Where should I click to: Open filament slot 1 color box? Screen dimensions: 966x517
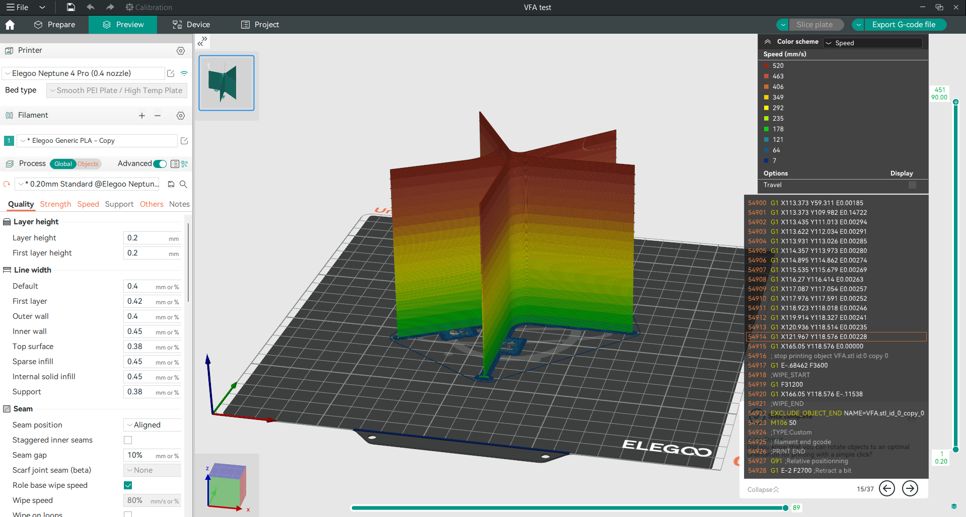tap(9, 141)
